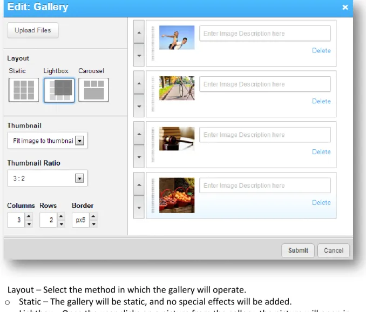Click the fruit baskets thumbnail
The image size is (366, 312).
pyautogui.click(x=177, y=195)
